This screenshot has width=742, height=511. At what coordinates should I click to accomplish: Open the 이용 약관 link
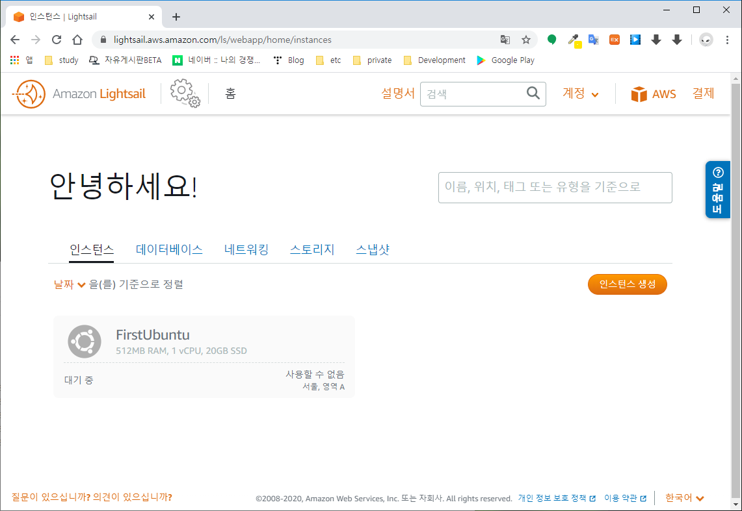pyautogui.click(x=625, y=498)
